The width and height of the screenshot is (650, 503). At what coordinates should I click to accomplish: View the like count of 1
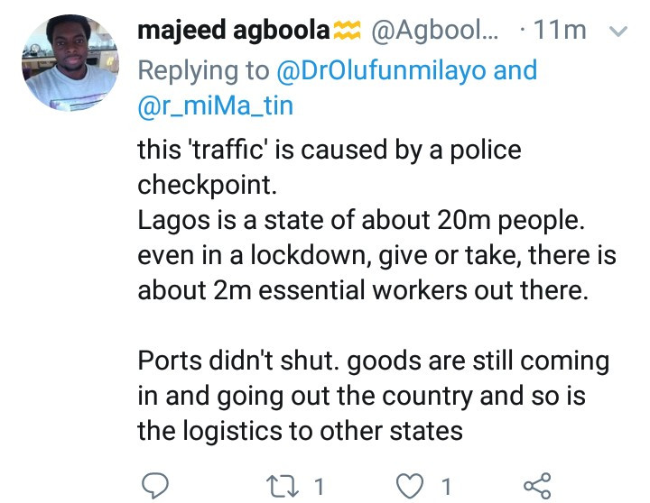[x=445, y=487]
